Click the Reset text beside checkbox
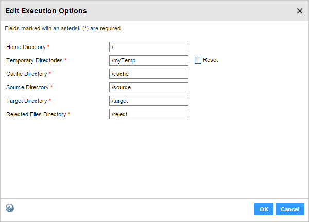The image size is (309, 222). pyautogui.click(x=210, y=60)
